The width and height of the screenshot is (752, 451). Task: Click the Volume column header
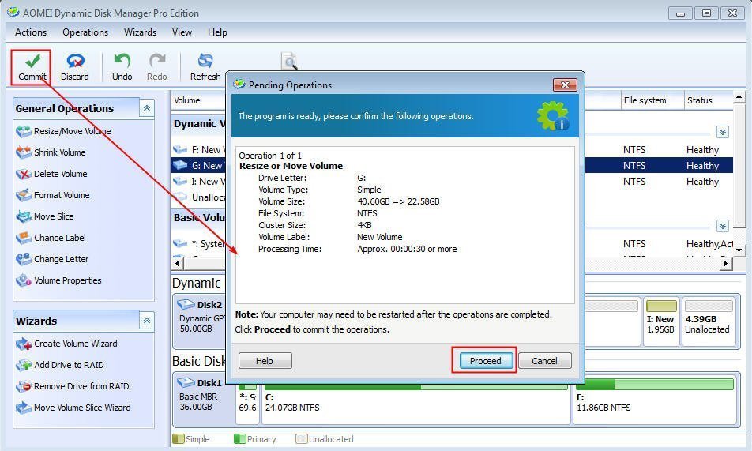[x=198, y=100]
